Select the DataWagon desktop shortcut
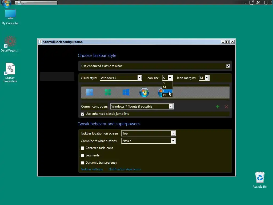Screen dimensions: 273x205 (x=10, y=44)
